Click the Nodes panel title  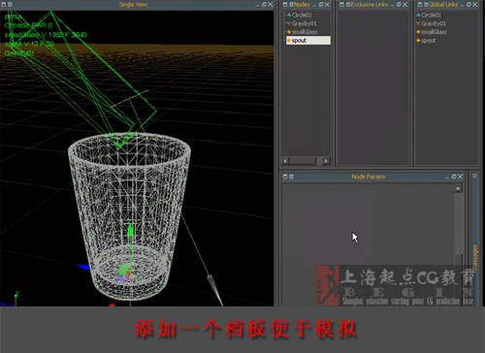click(x=302, y=5)
